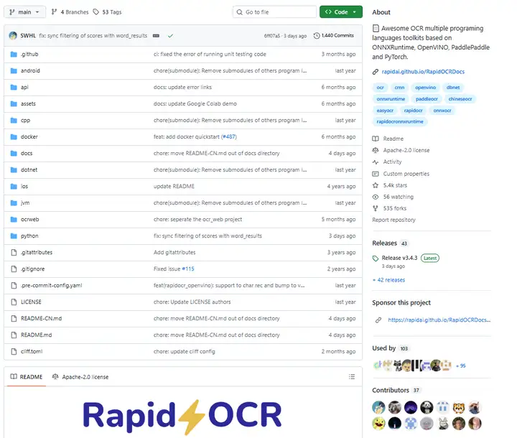Open pull request #487 link

tap(229, 136)
